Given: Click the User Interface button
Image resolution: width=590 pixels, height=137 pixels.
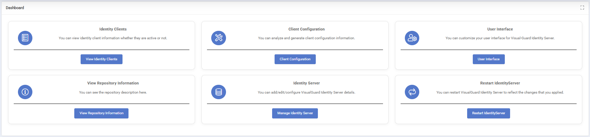Looking at the screenshot, I should (489, 59).
